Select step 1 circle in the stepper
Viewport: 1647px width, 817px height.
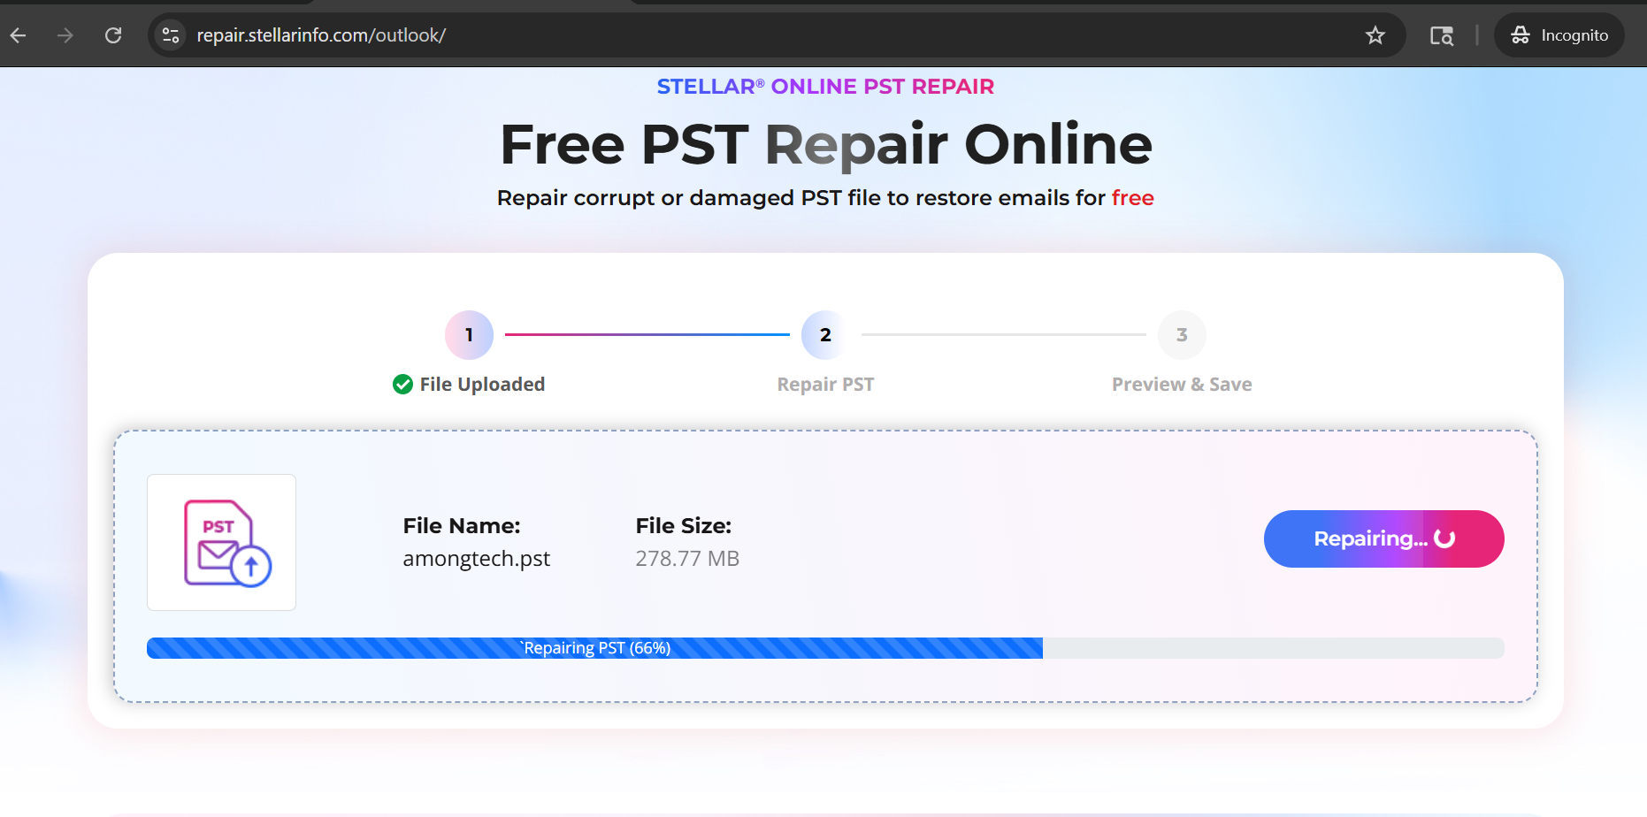tap(469, 335)
